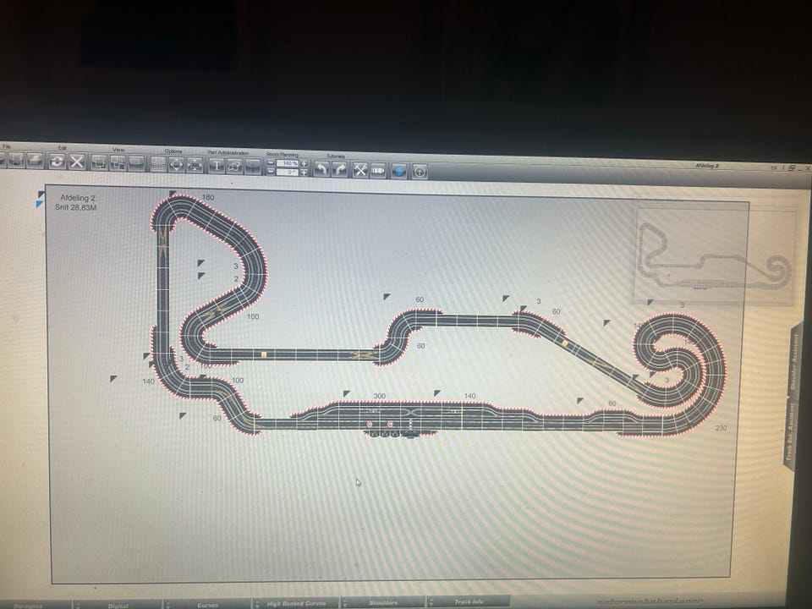Open the Shoulder Assistant side tab
812x609 pixels.
pyautogui.click(x=794, y=361)
